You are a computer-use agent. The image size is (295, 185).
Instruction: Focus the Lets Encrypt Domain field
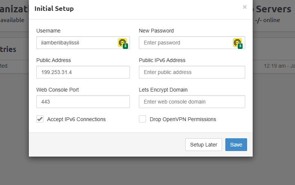click(x=192, y=102)
